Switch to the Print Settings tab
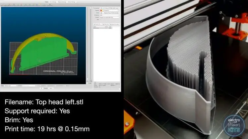This screenshot has height=139, width=248. [53, 2]
